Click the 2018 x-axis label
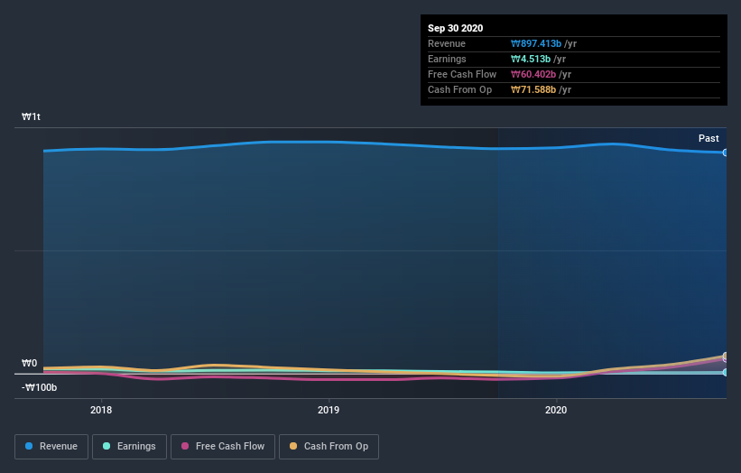The width and height of the screenshot is (741, 473). pos(101,410)
